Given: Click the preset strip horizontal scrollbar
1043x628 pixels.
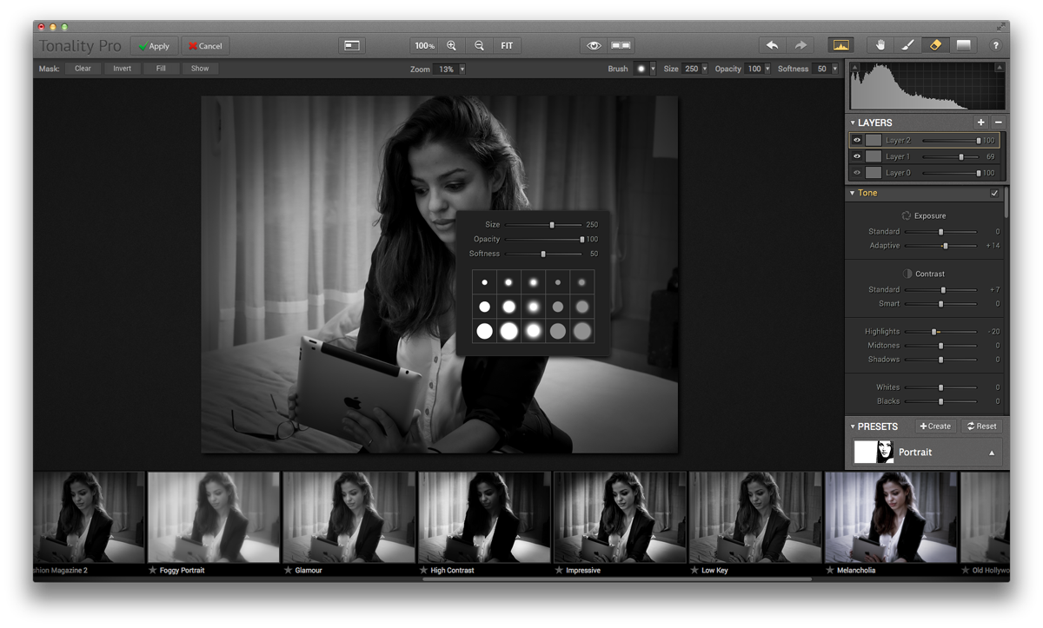Looking at the screenshot, I should [x=617, y=579].
